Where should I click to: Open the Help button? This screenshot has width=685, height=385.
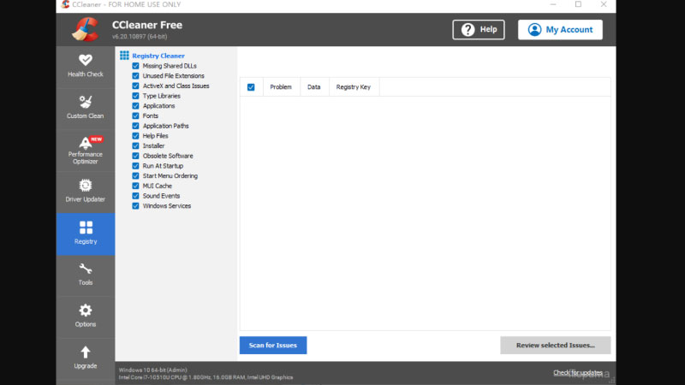479,30
